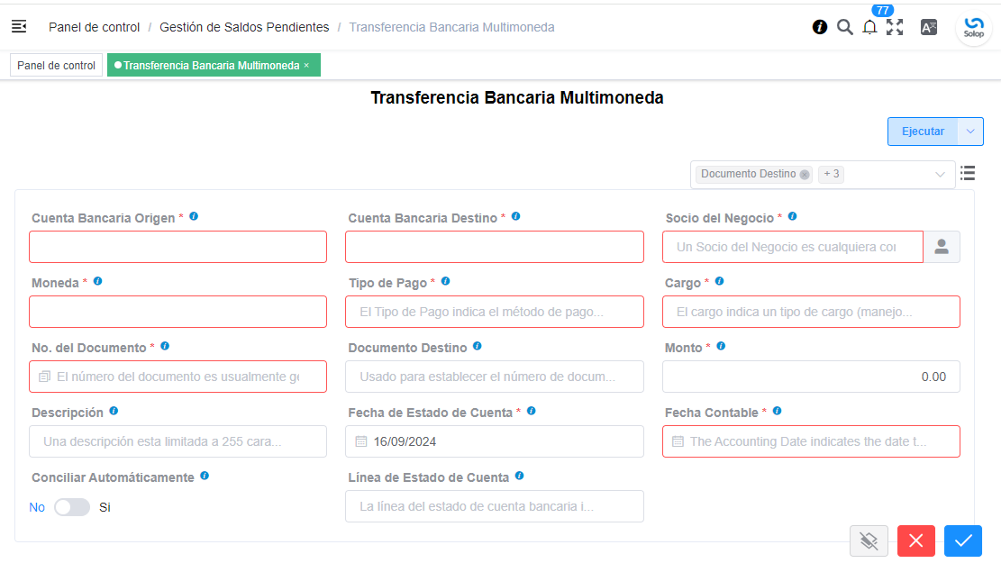Expand the Ejecutar dropdown arrow
The height and width of the screenshot is (563, 1001).
click(970, 132)
